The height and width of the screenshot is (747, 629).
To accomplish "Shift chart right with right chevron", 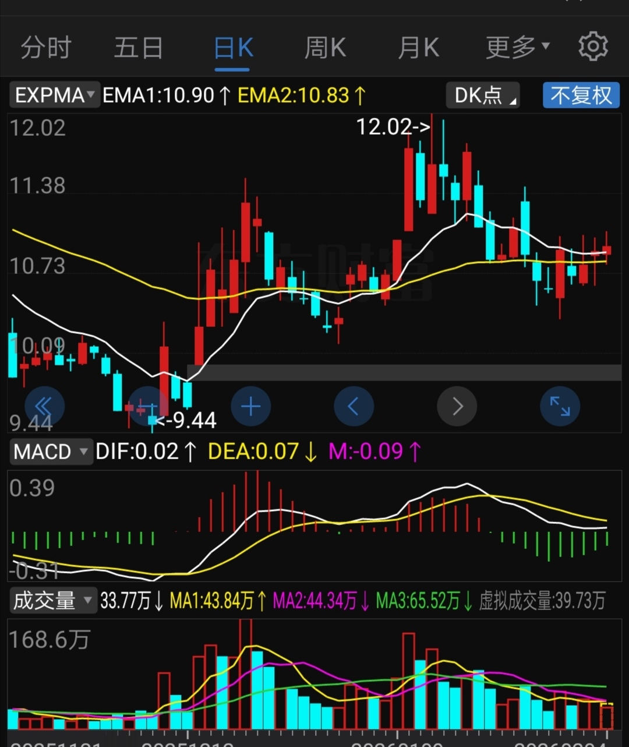I will point(457,406).
